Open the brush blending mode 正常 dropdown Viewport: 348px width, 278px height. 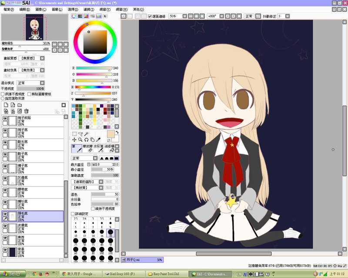point(95,158)
